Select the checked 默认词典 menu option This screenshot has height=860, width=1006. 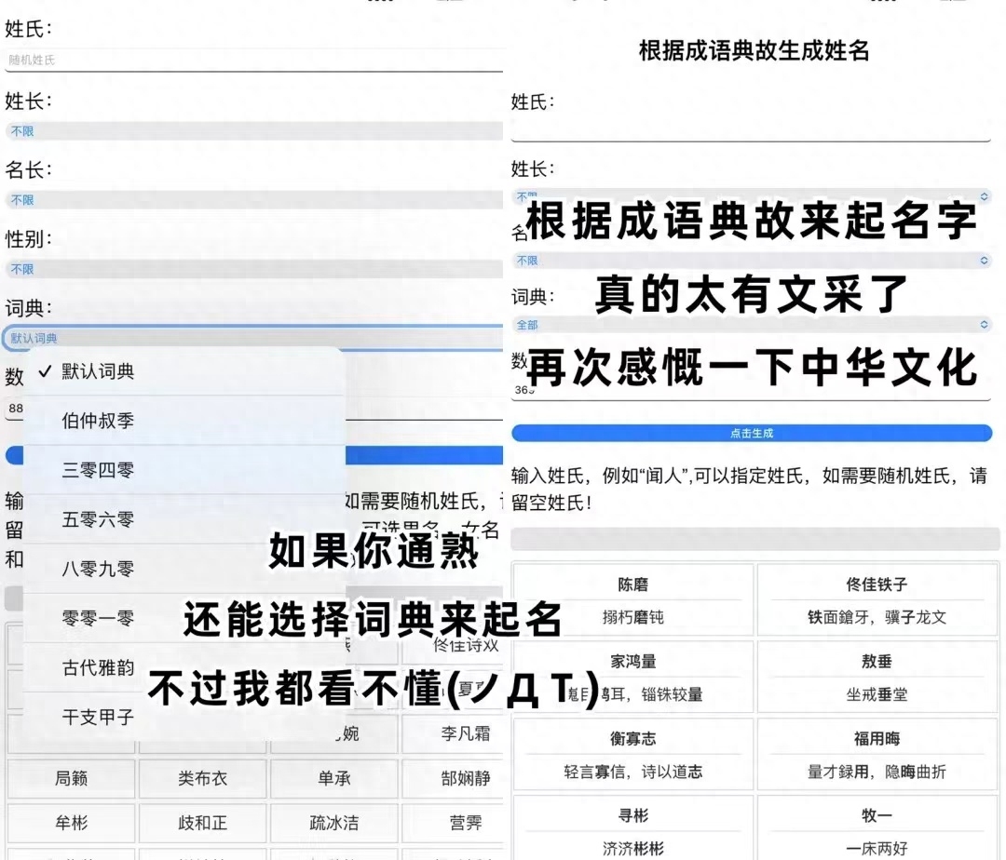[x=184, y=371]
